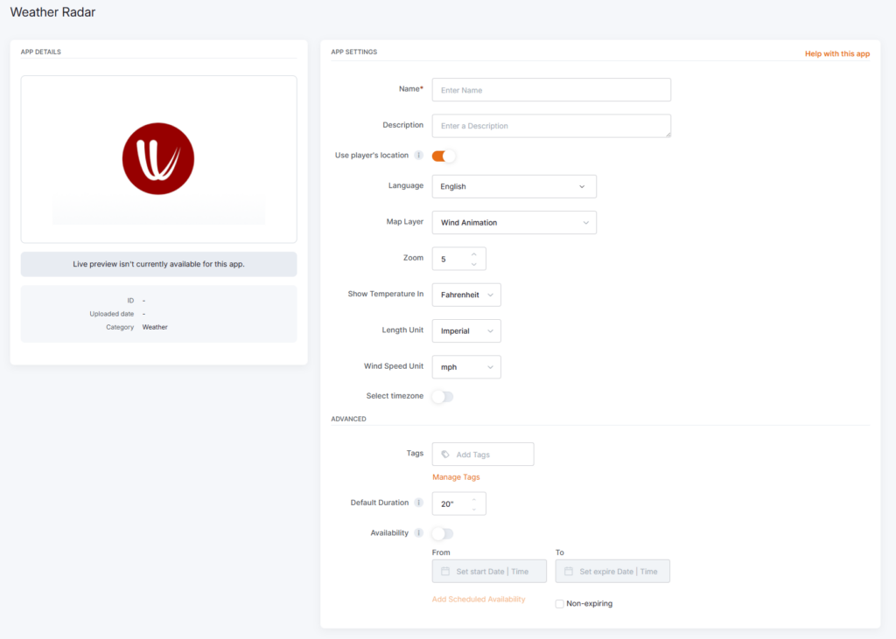Click calendar icon in expire date field

(x=569, y=572)
